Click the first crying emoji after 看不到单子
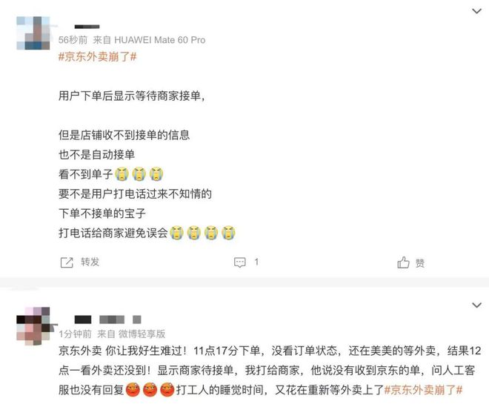The image size is (489, 407). point(122,174)
